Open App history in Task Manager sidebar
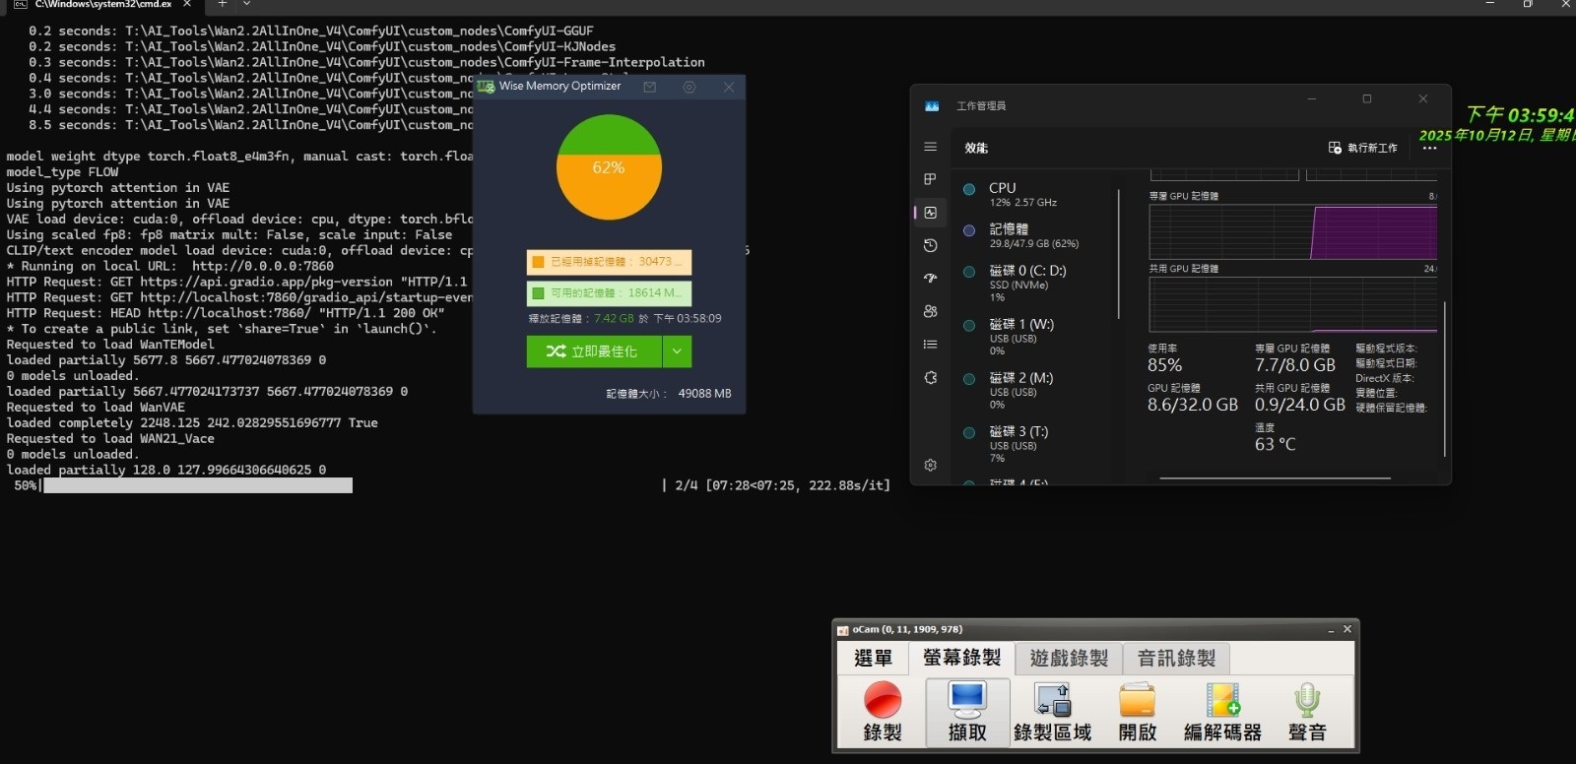The height and width of the screenshot is (764, 1576). click(x=930, y=245)
